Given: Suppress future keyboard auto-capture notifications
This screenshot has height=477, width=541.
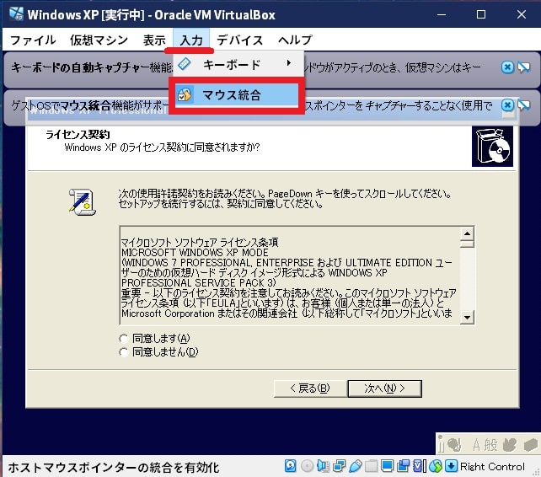Looking at the screenshot, I should (x=524, y=67).
